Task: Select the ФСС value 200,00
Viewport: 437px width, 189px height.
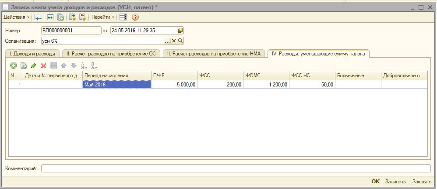Action: click(x=220, y=85)
